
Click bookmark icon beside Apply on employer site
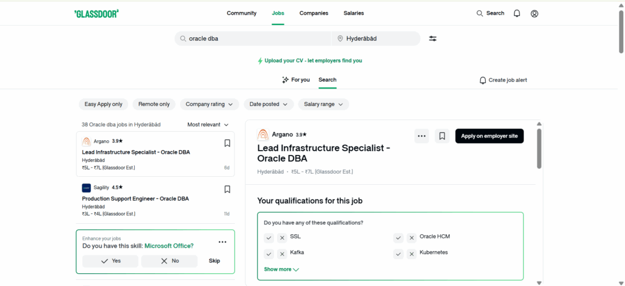coord(443,136)
